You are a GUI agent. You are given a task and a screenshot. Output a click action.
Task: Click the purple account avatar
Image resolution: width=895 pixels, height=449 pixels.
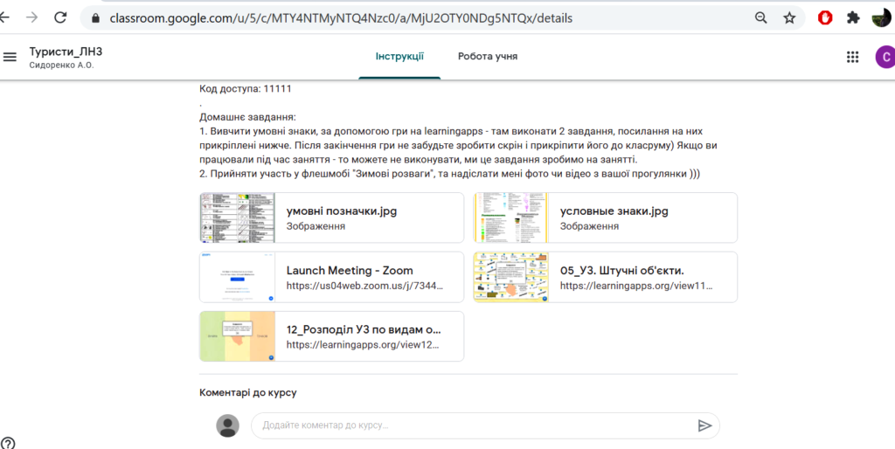[x=885, y=57]
